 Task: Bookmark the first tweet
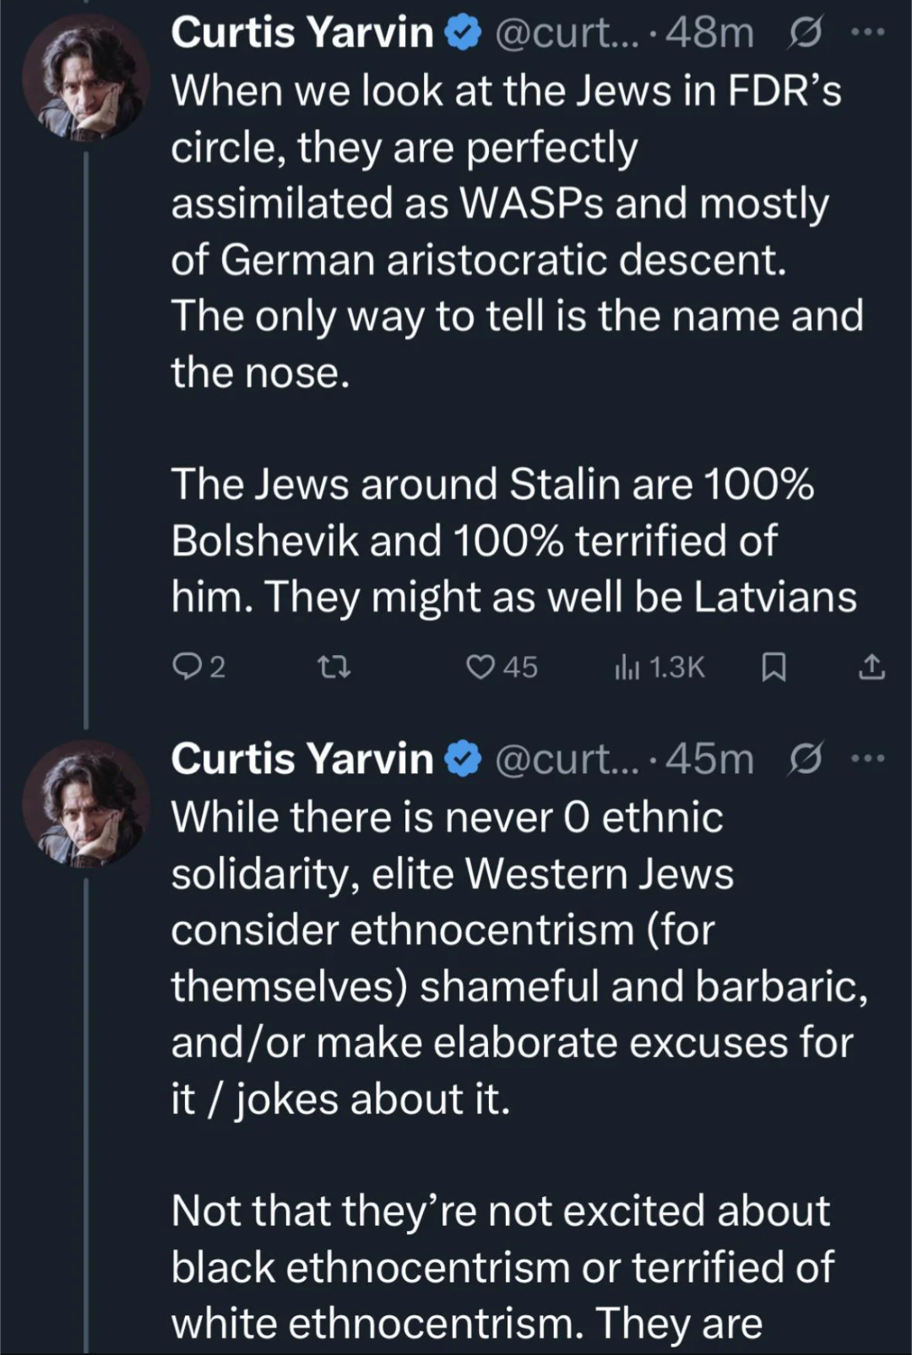tap(774, 668)
